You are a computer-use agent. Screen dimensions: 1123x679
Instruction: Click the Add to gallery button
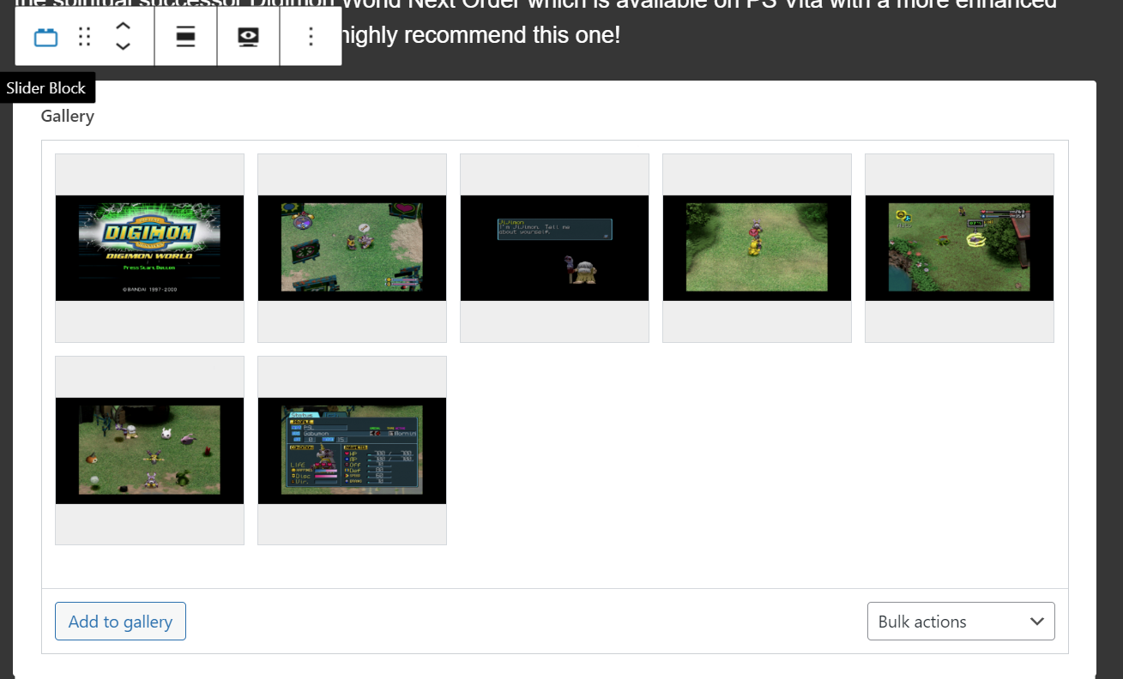point(120,622)
